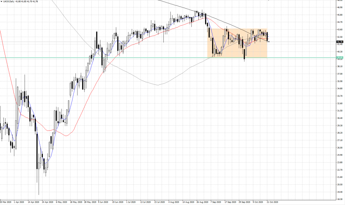Click the 1 Jul 2020 date label
The width and height of the screenshot is (345, 205).
pyautogui.click(x=131, y=203)
